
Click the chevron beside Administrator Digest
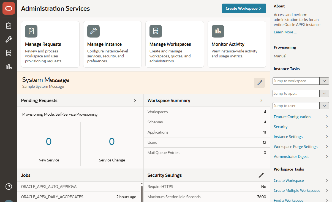[x=327, y=156]
